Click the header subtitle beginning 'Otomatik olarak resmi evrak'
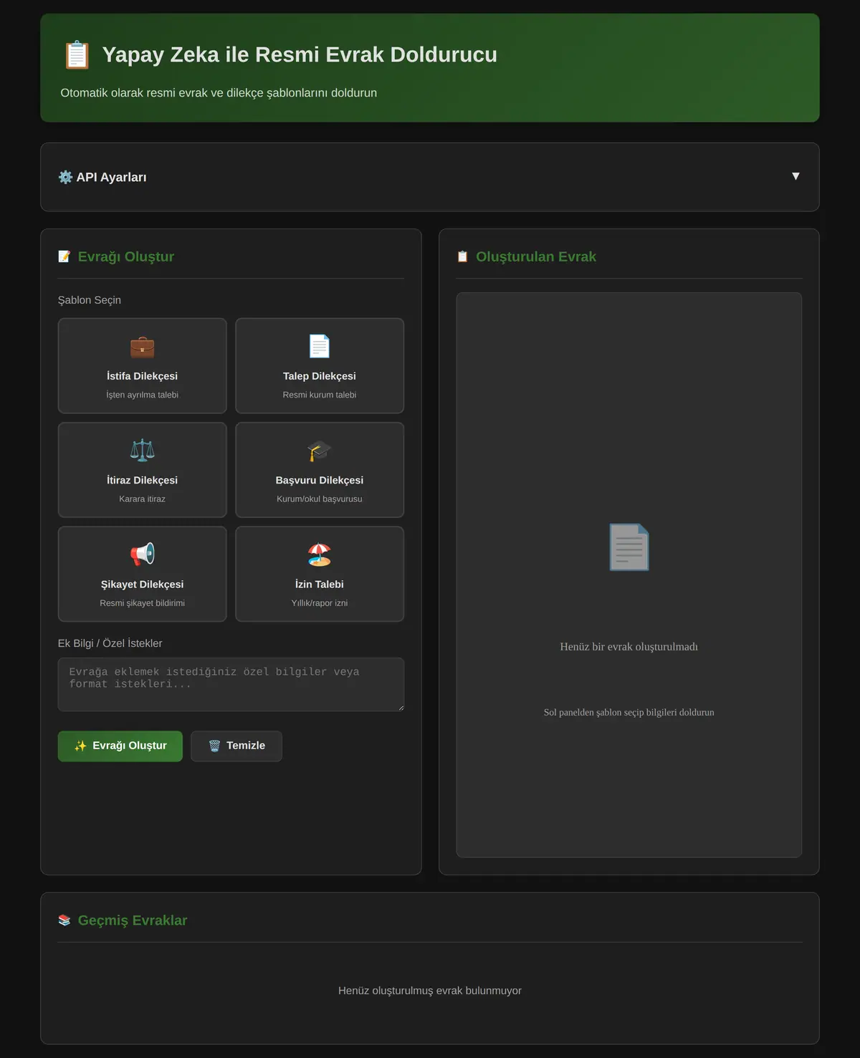Viewport: 860px width, 1058px height. click(x=219, y=93)
